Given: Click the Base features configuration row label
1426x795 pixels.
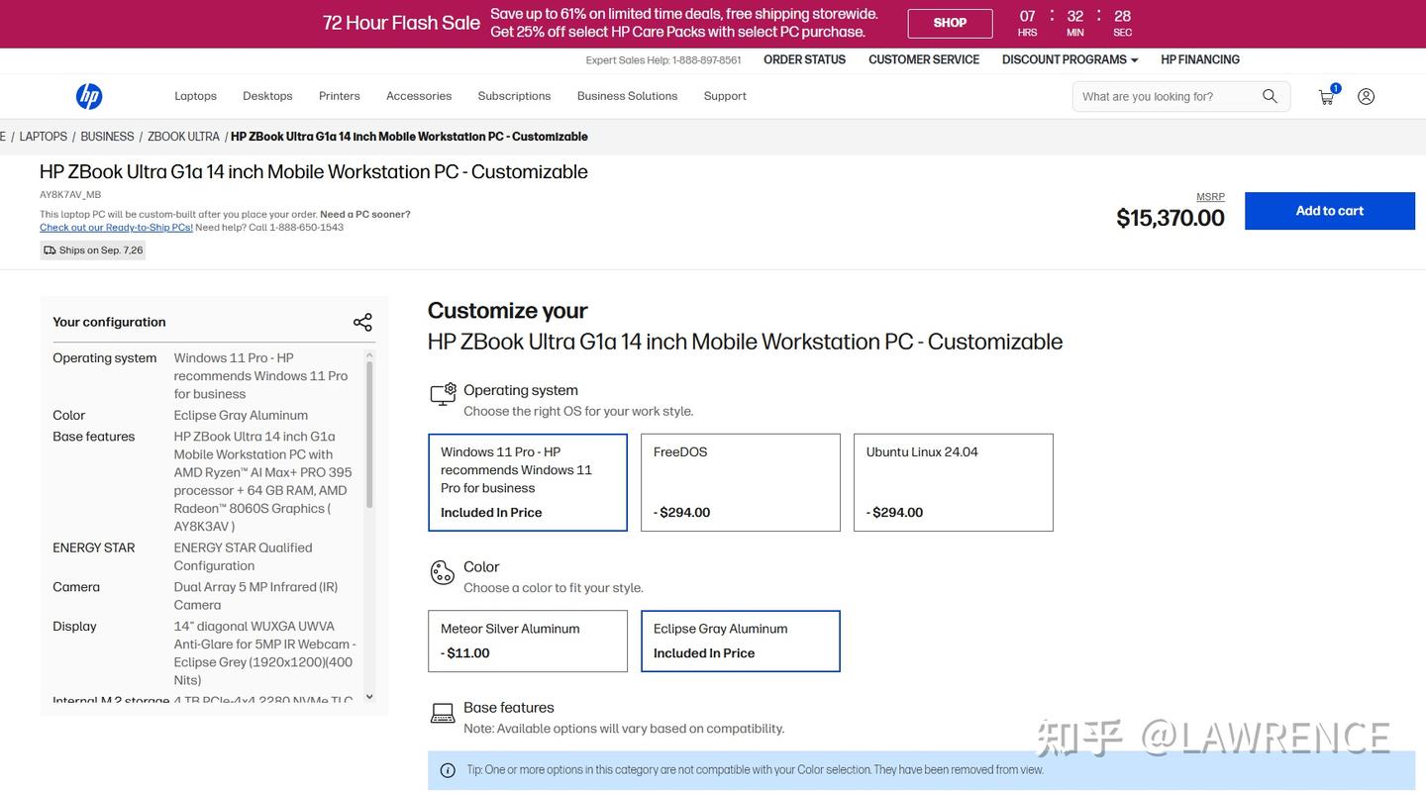Looking at the screenshot, I should [x=93, y=437].
